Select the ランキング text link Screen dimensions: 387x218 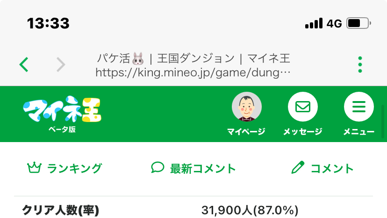pos(74,169)
